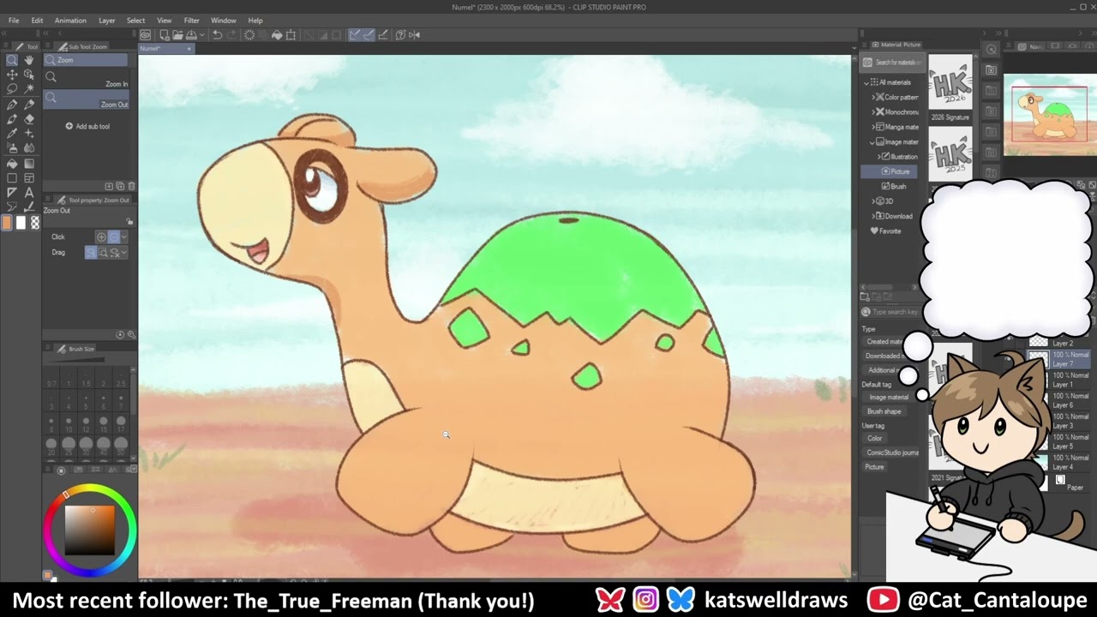The image size is (1097, 617).
Task: Click the Scale/Rotate transform icon
Action: pyautogui.click(x=291, y=35)
